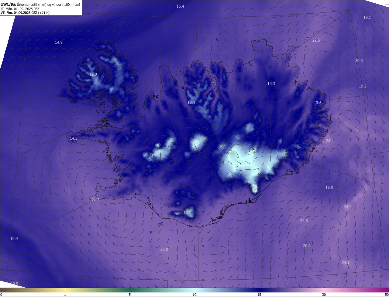Click the map value 14.9
Image resolution: width=389 pixels, height=297 pixels.
pos(59,43)
